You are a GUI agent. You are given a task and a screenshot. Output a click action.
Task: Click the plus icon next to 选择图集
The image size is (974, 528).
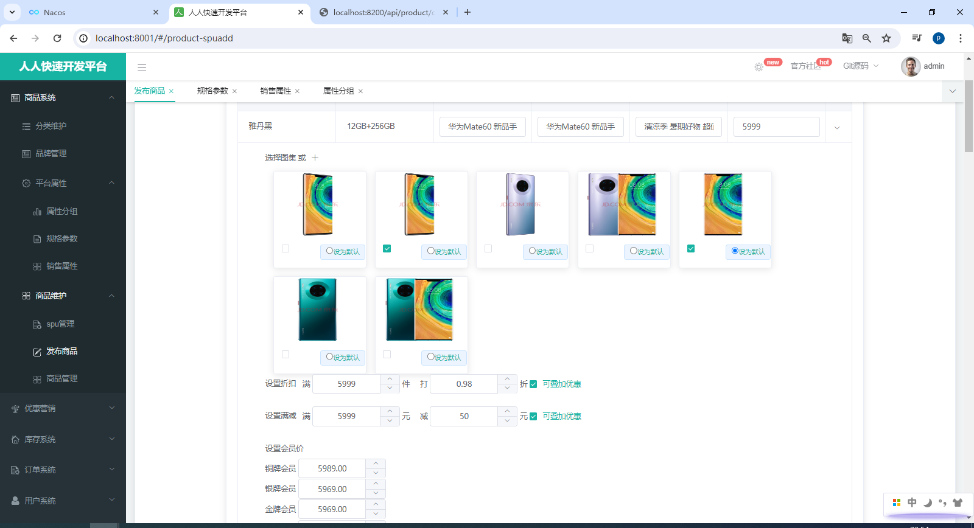pyautogui.click(x=315, y=158)
